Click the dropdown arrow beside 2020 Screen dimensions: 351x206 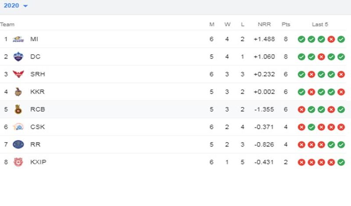click(x=25, y=6)
